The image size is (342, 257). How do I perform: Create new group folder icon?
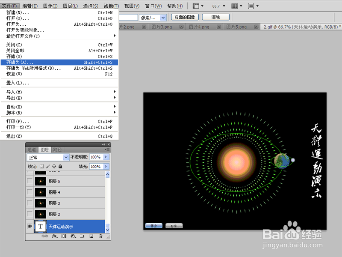pos(82,236)
